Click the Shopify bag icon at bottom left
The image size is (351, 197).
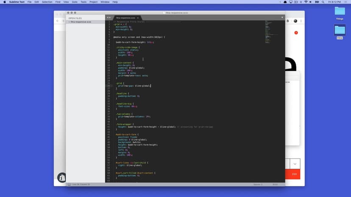tap(62, 178)
